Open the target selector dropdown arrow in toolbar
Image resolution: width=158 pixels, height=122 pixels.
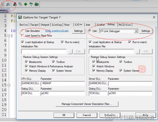coord(3,5)
